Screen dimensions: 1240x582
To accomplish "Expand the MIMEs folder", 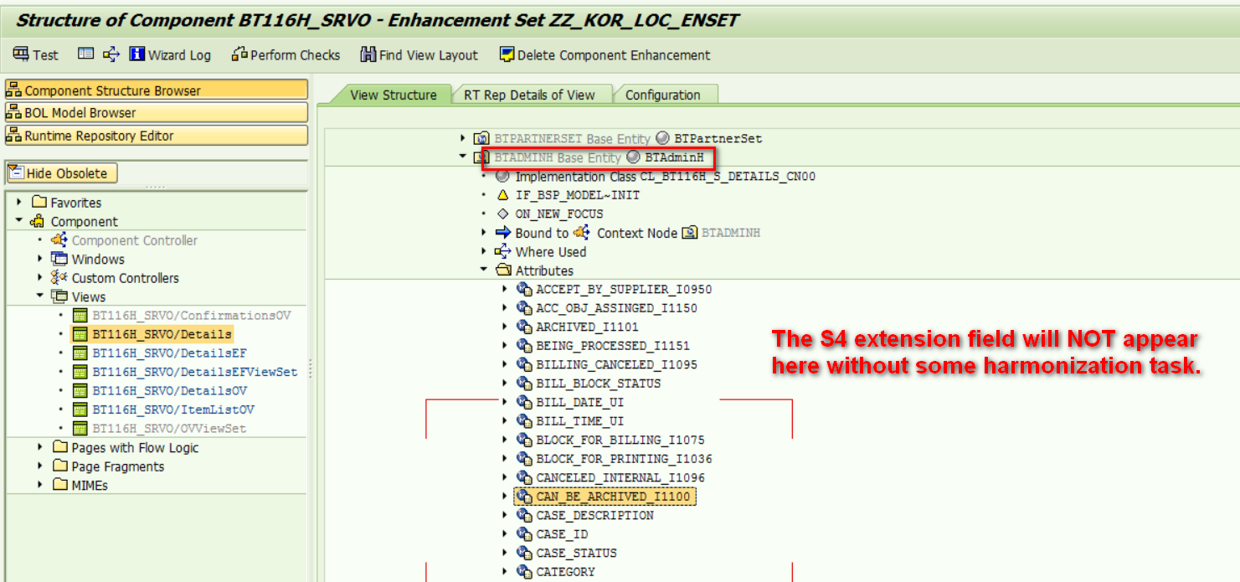I will tap(39, 484).
